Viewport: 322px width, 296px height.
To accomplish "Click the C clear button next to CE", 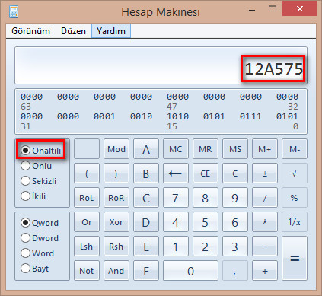I will coord(235,173).
